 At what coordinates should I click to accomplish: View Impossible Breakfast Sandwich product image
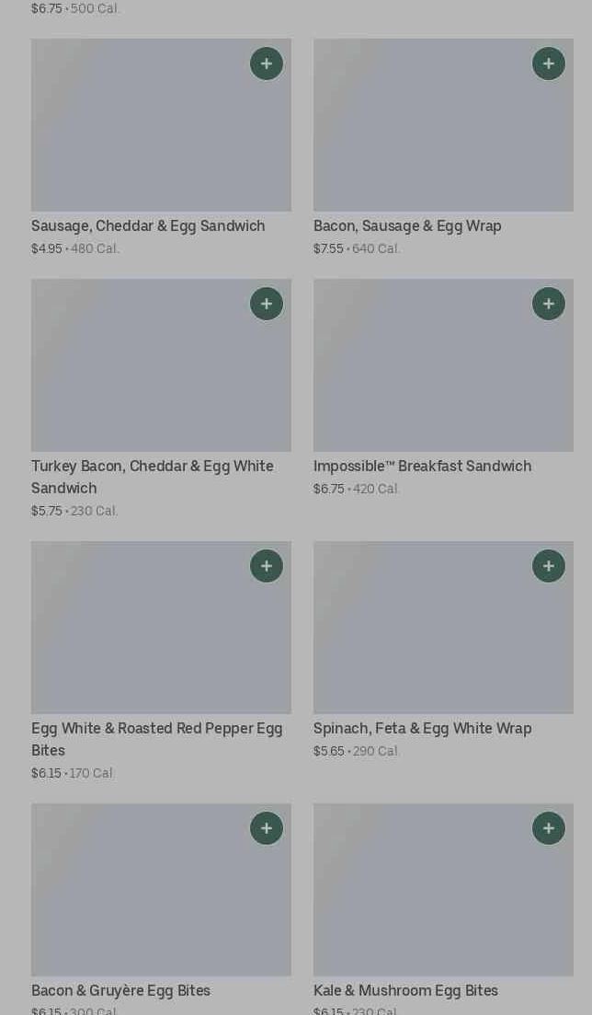click(443, 365)
